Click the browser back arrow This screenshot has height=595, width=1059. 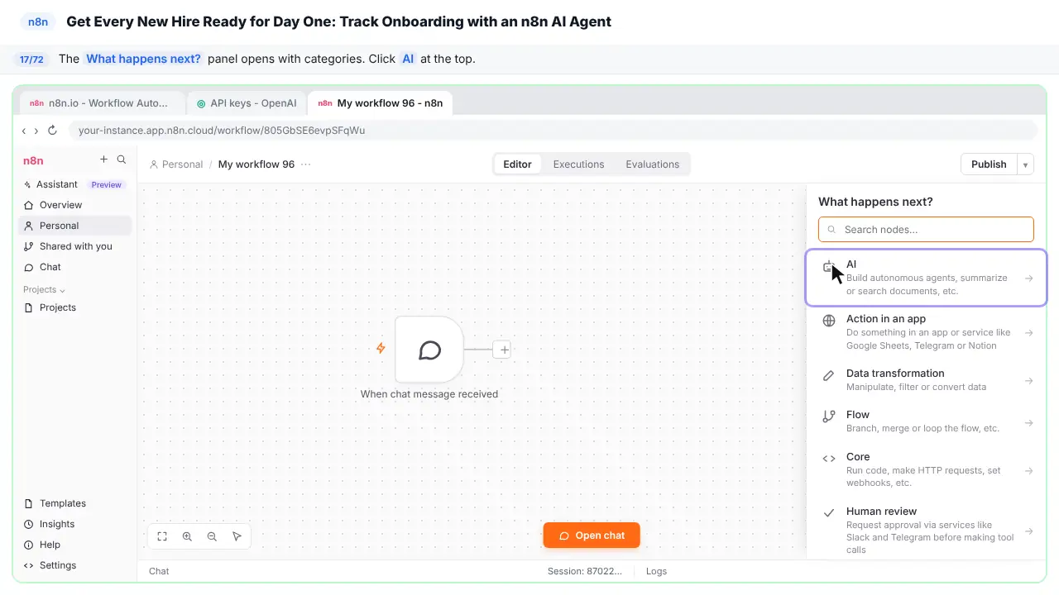tap(24, 131)
